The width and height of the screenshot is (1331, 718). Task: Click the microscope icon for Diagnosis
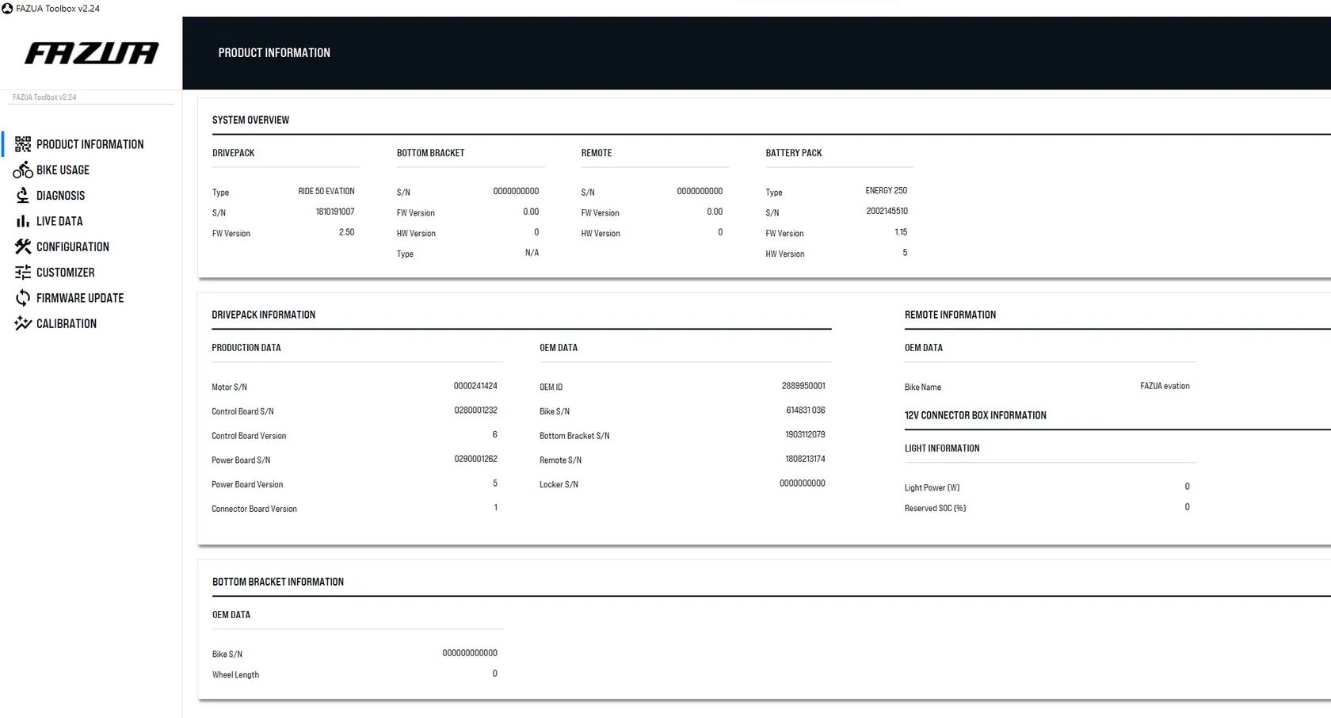pos(23,196)
